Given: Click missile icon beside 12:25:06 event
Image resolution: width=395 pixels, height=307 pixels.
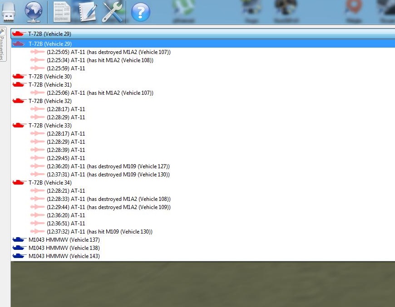Looking at the screenshot, I should [37, 93].
